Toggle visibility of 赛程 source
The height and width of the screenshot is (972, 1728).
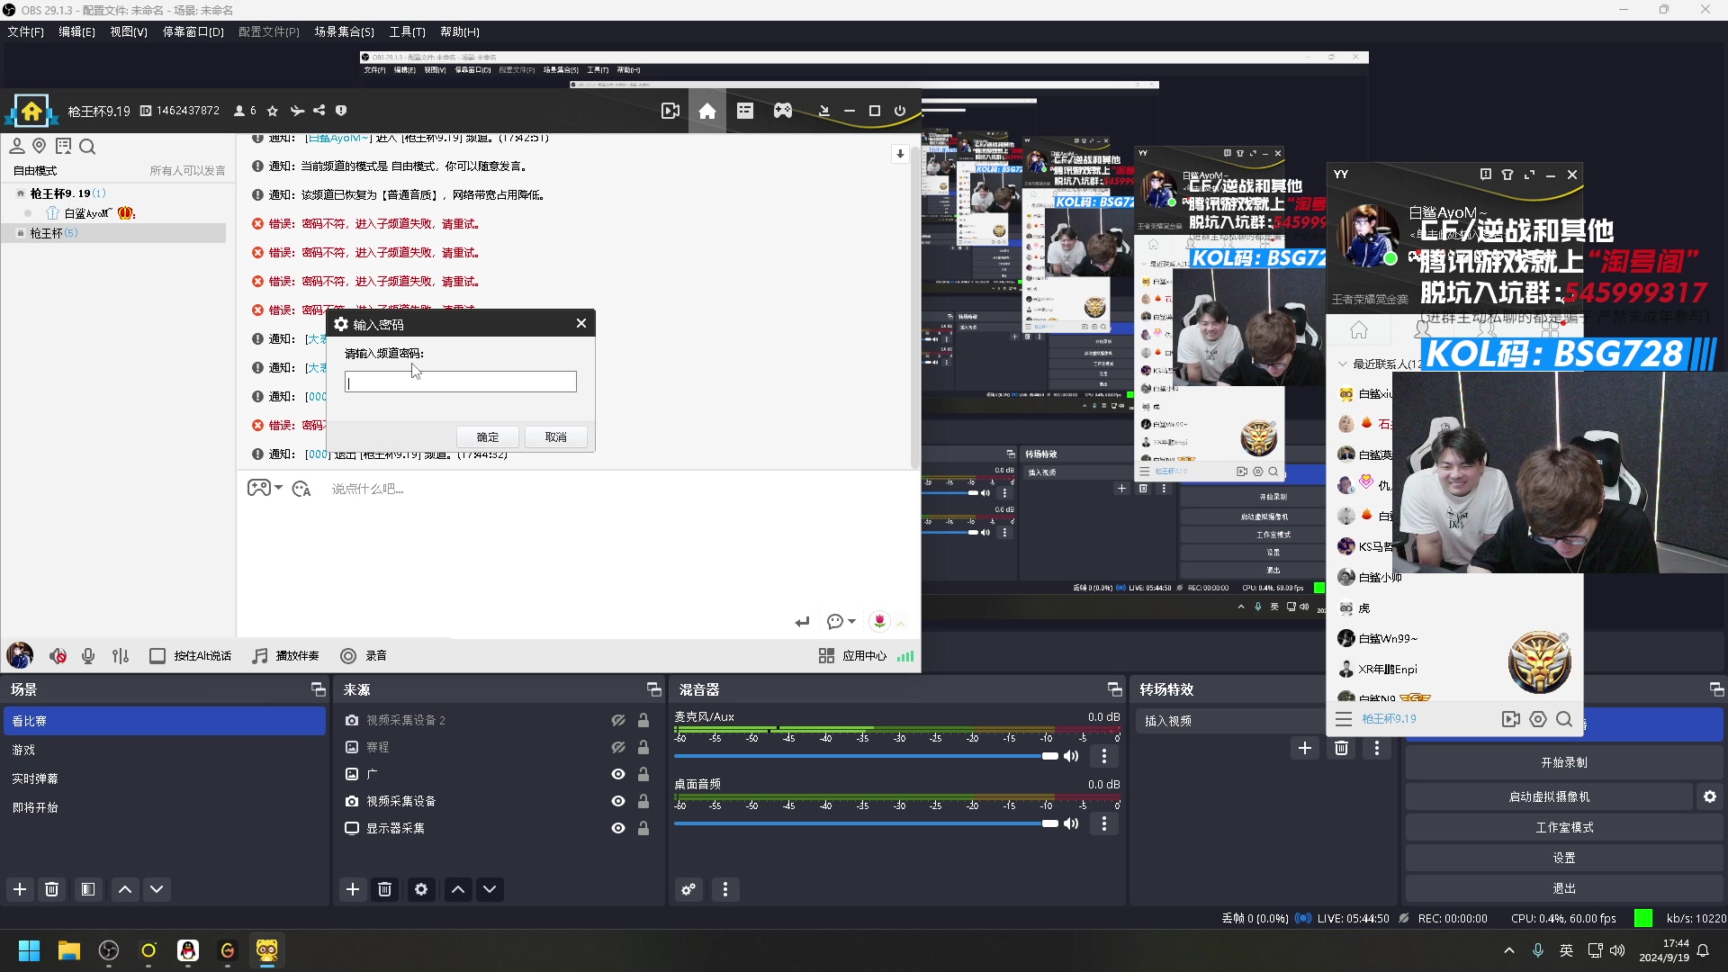[618, 747]
